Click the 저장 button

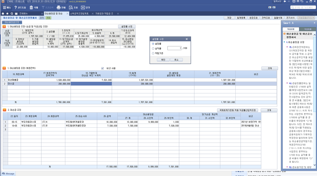click(x=229, y=18)
